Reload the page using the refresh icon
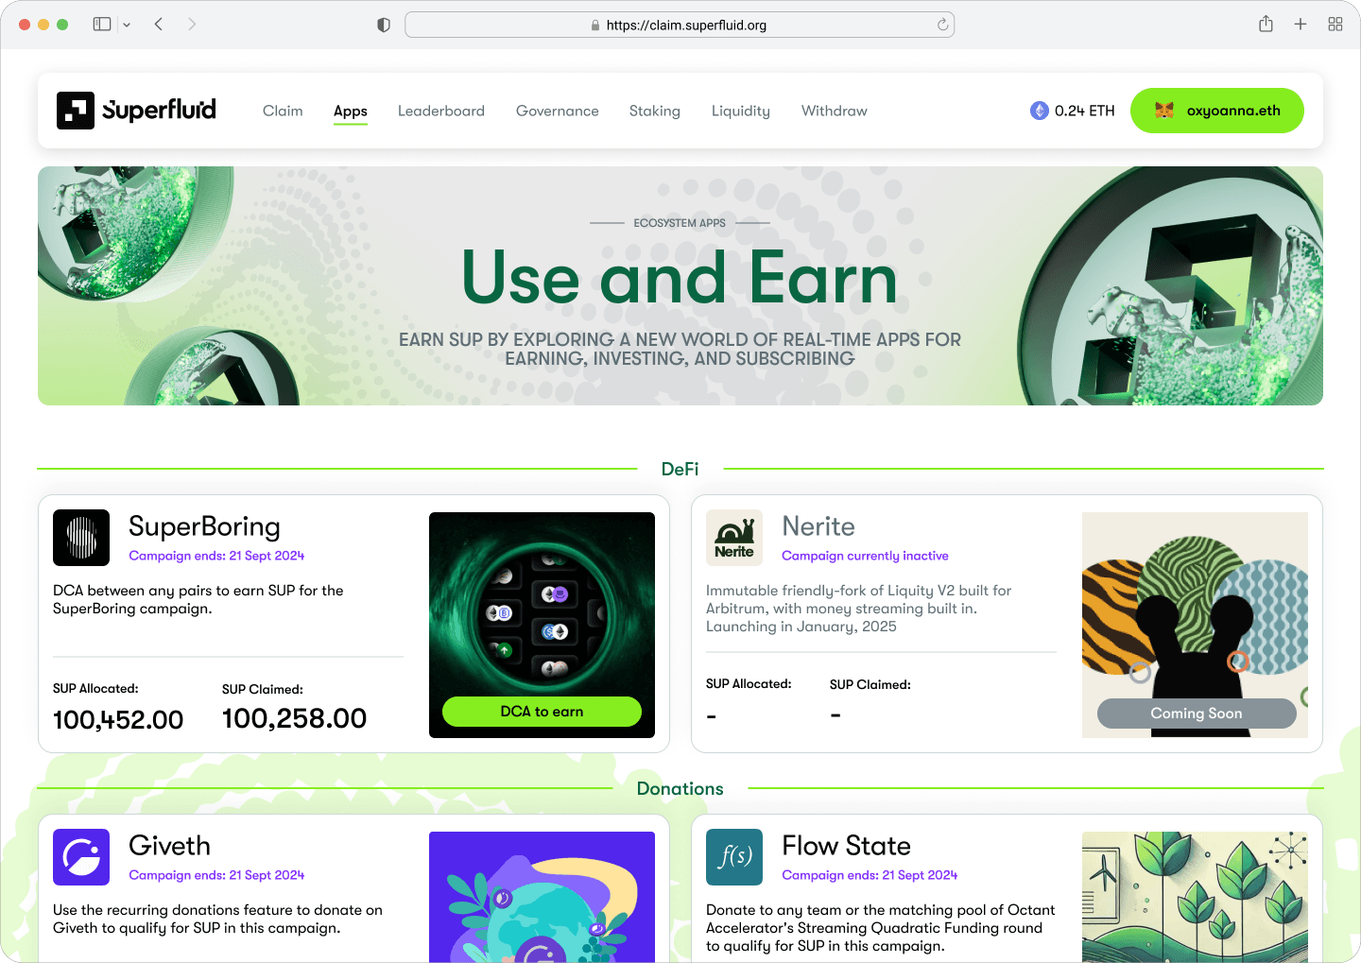Viewport: 1361px width, 963px height. pyautogui.click(x=942, y=25)
